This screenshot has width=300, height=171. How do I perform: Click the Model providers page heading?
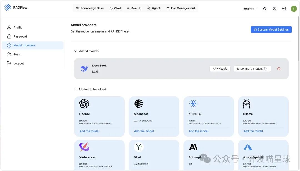84,25
